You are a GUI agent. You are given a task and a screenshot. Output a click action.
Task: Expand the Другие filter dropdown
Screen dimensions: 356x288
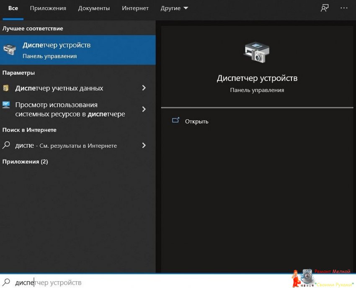tap(174, 8)
